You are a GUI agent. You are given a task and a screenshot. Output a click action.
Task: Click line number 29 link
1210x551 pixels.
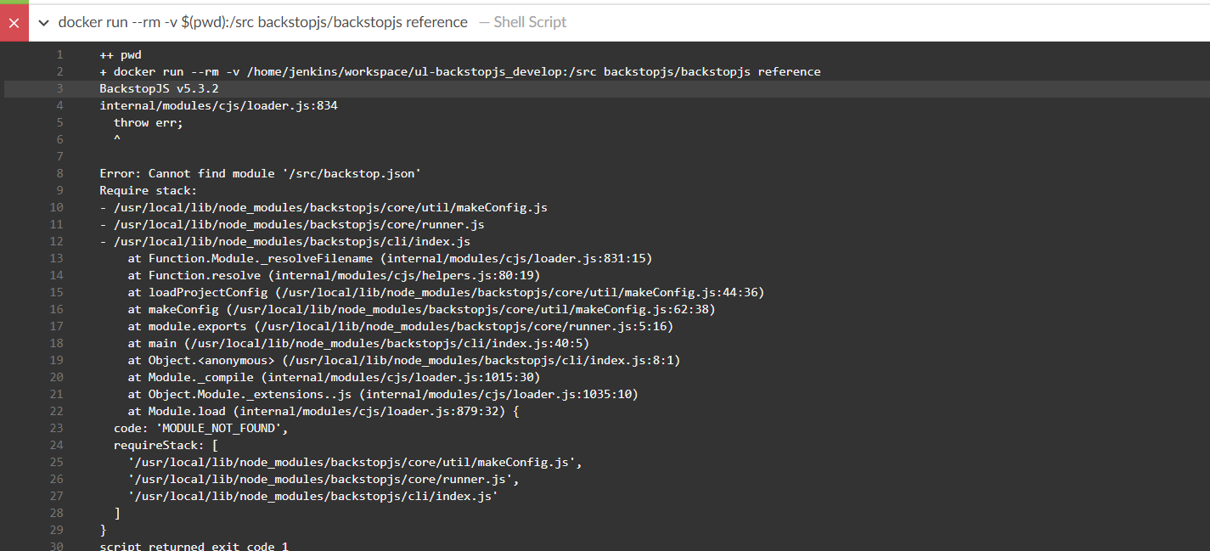tap(57, 530)
